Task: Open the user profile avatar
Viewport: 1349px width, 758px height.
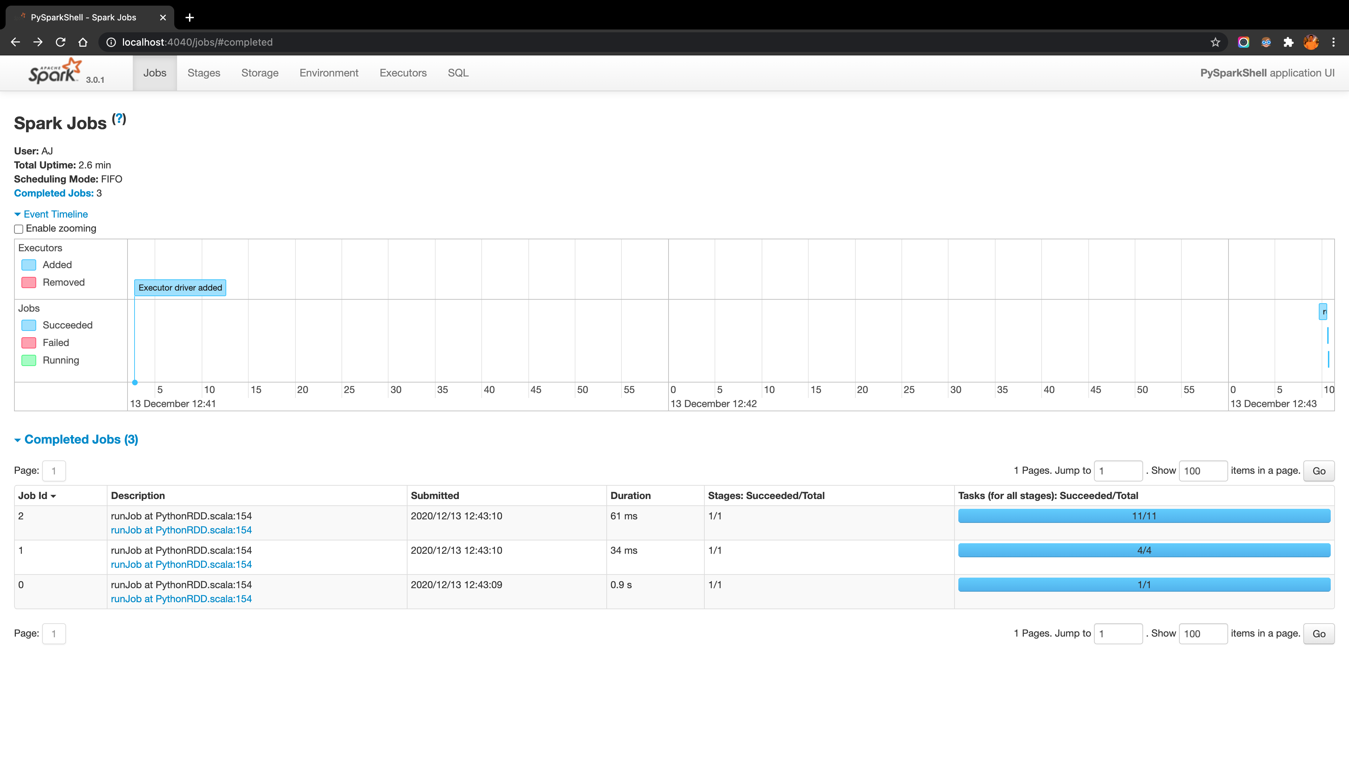Action: [1311, 42]
